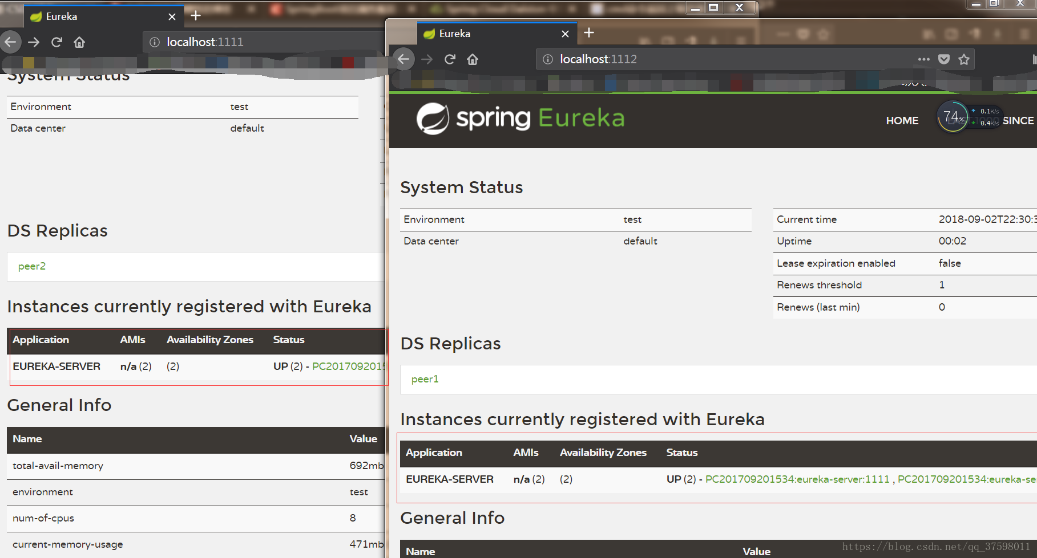Viewport: 1037px width, 558px height.
Task: Click Uptime value 00:02
Action: pyautogui.click(x=953, y=241)
